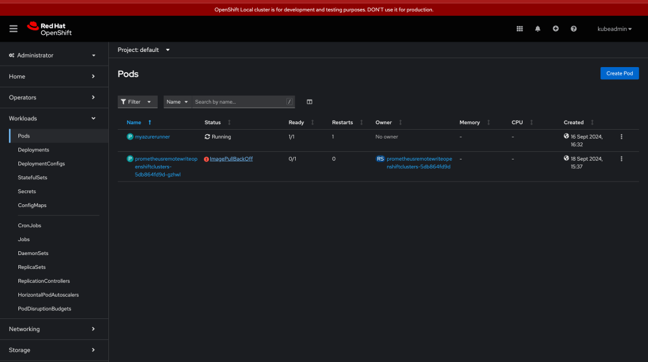Open the Project: default dropdown
This screenshot has width=648, height=362.
pyautogui.click(x=143, y=50)
